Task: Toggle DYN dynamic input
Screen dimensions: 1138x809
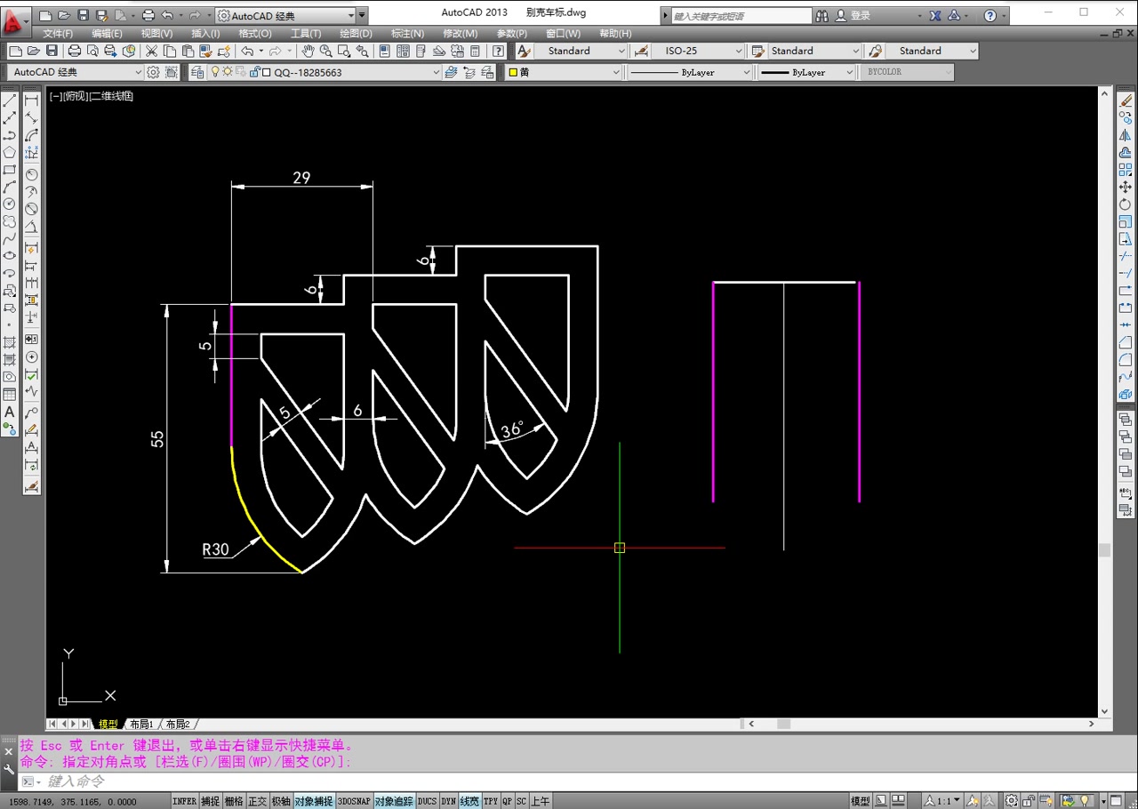Action: click(448, 801)
